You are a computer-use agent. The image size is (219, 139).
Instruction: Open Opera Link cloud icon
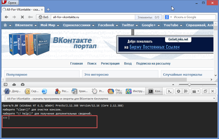point(14,85)
